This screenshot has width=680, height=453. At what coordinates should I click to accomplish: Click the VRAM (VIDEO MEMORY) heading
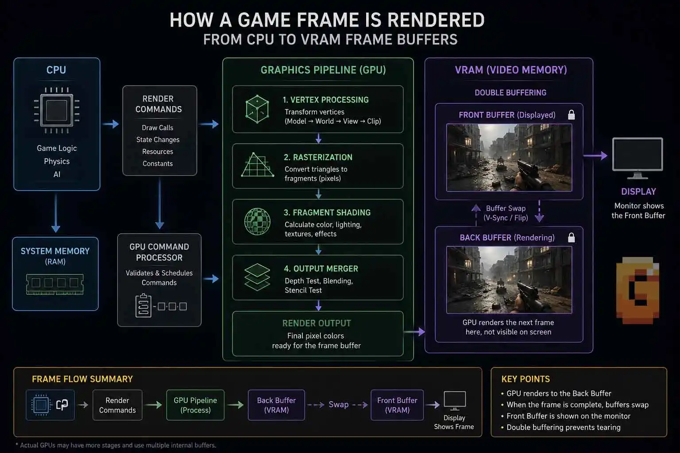(x=511, y=70)
